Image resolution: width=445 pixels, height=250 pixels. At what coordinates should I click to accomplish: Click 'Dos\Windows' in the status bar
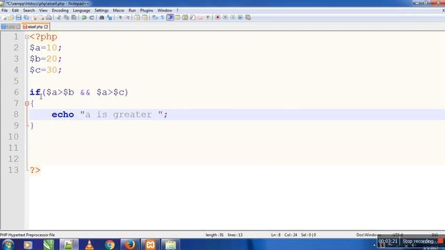368,235
